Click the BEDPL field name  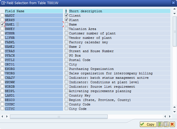click(10, 91)
